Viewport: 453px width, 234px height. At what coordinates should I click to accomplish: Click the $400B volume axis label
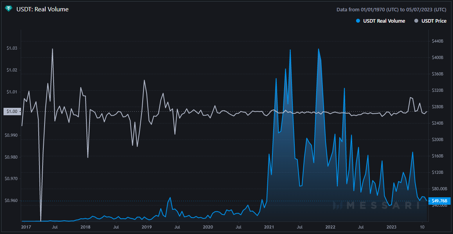tap(437, 58)
